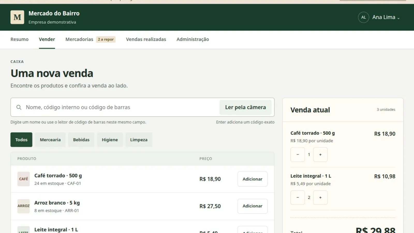Click the 'Café torrado · 500 g' product name in list

tap(58, 176)
